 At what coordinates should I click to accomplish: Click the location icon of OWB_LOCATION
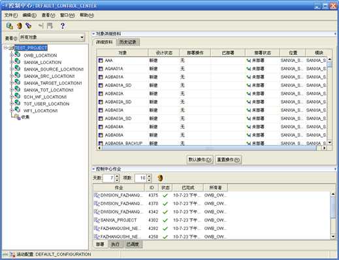tap(18, 55)
